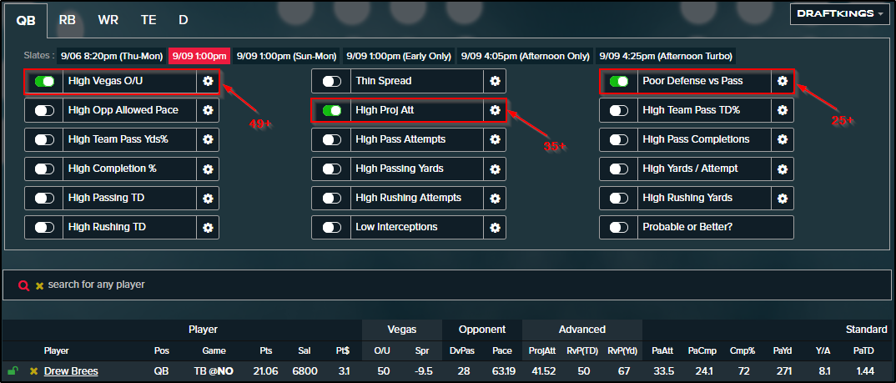This screenshot has height=383, width=896.
Task: Select the 9/09 4:05pm Afternoon Only slate
Action: pos(525,56)
